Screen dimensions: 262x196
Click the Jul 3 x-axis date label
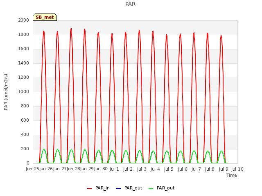[142, 169]
